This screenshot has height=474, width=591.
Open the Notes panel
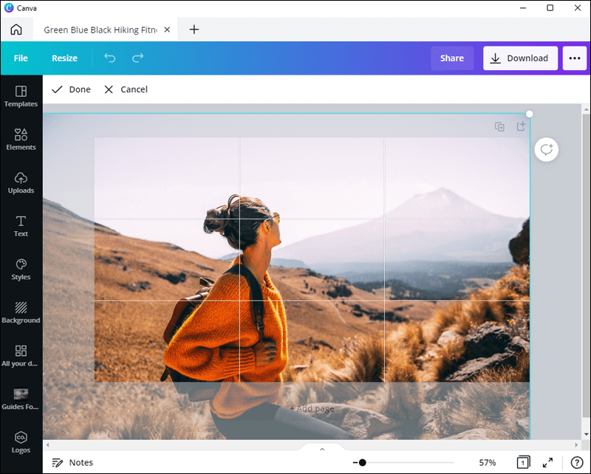(72, 462)
